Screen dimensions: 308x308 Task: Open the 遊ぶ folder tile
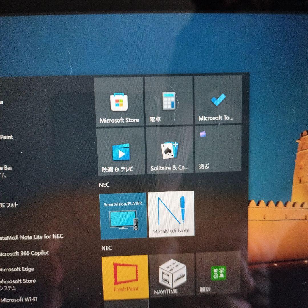tap(218, 149)
